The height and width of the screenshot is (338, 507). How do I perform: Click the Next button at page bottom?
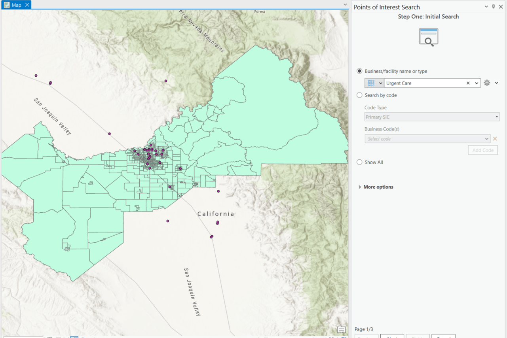(x=392, y=337)
